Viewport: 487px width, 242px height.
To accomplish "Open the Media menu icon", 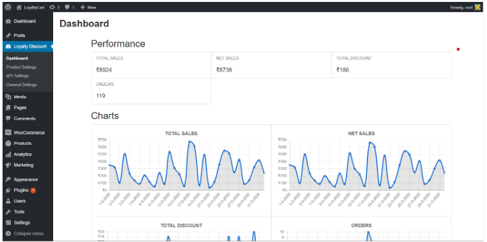I will (8, 97).
